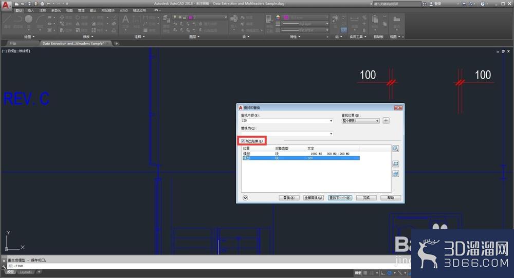The height and width of the screenshot is (278, 514).
Task: Select result row containing 1680 300 1200
Action: [x=301, y=154]
